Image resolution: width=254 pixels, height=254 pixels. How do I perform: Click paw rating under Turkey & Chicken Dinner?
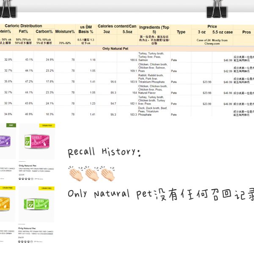coord(25,242)
